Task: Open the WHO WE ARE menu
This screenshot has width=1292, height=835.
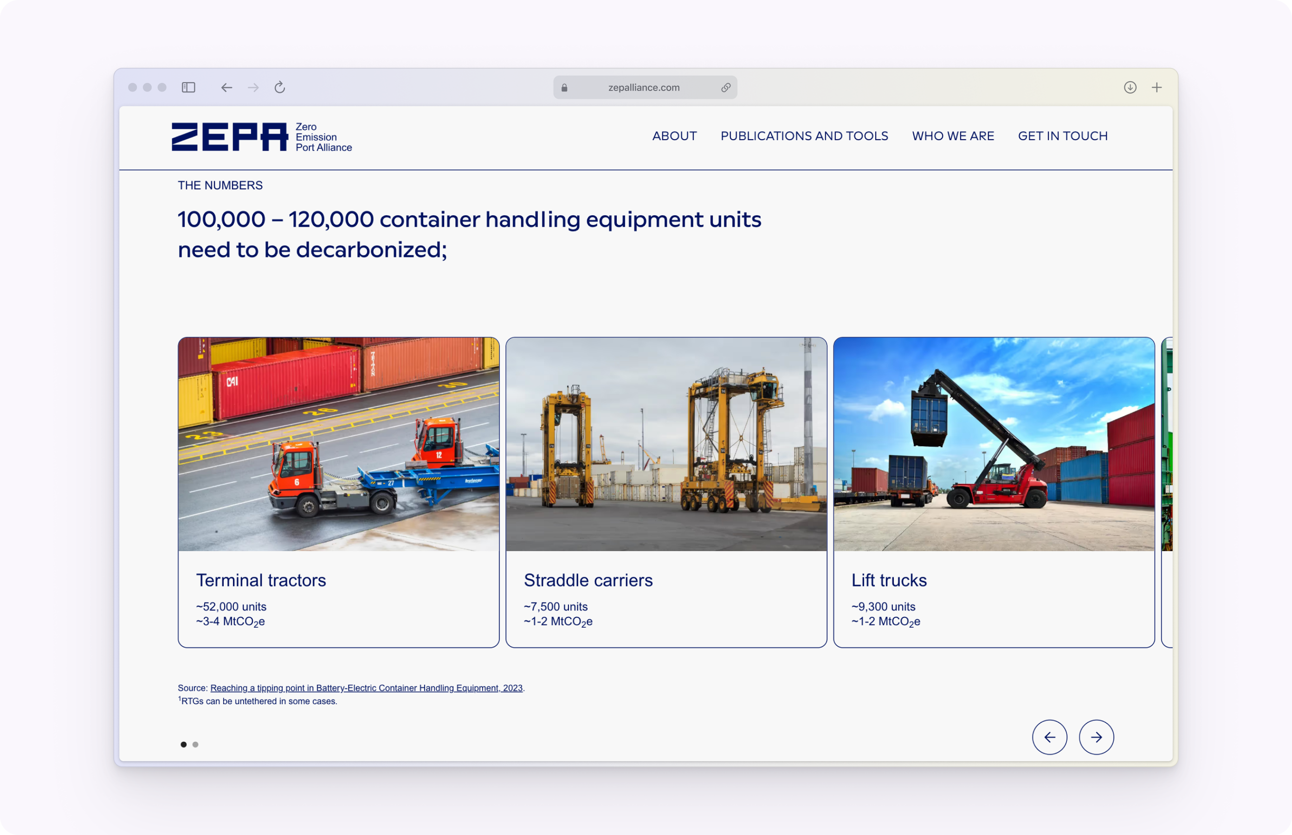Action: click(953, 136)
